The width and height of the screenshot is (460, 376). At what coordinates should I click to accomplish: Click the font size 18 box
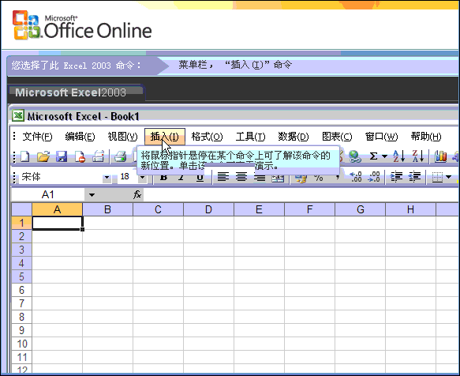[128, 177]
